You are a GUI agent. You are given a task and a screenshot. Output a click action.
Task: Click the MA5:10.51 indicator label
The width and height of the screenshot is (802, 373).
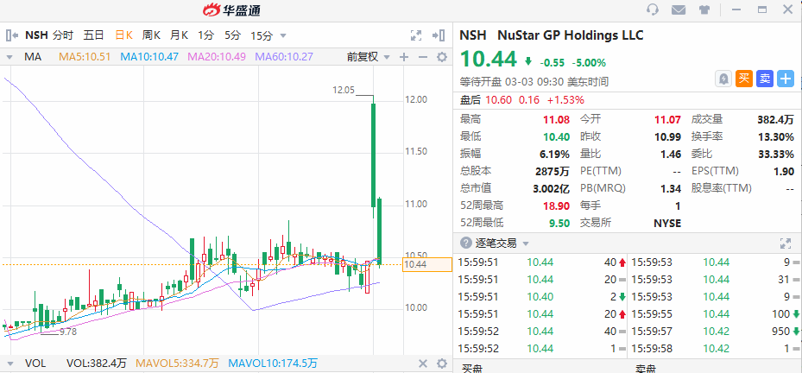(x=85, y=57)
